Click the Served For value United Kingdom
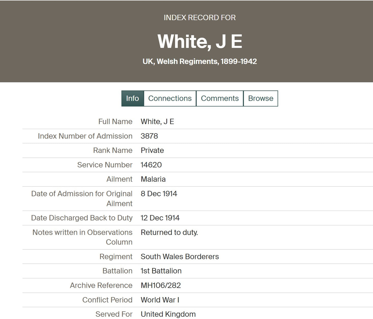This screenshot has height=319, width=373. pyautogui.click(x=168, y=314)
